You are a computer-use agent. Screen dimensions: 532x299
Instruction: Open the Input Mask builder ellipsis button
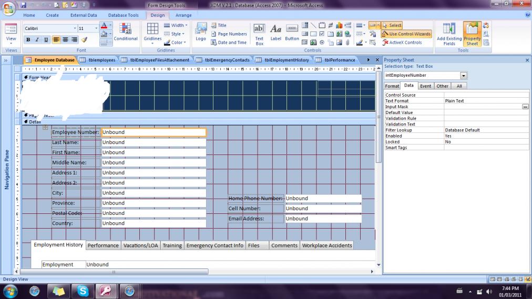click(x=525, y=107)
